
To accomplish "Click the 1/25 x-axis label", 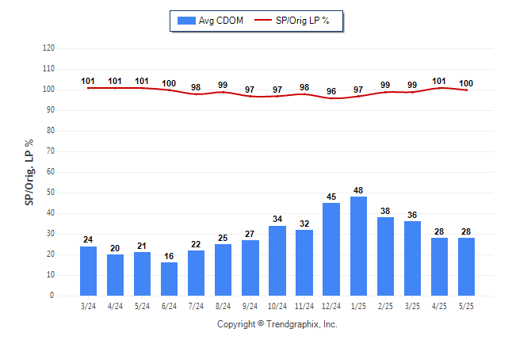I will [x=358, y=307].
